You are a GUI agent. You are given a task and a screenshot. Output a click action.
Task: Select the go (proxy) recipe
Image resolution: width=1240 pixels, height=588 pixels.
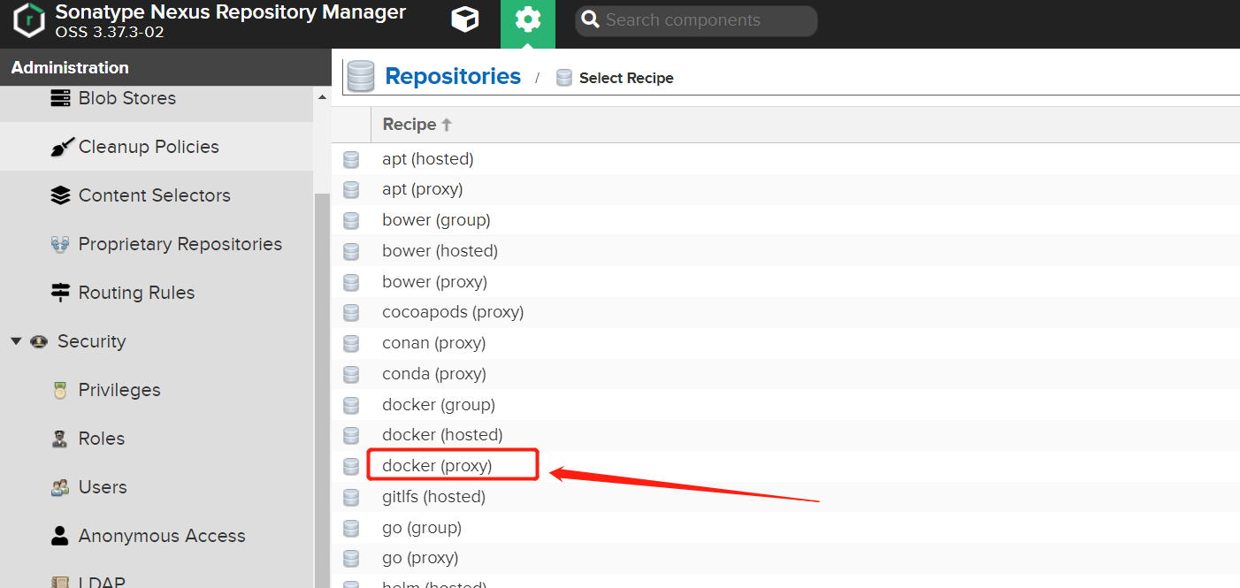point(420,558)
